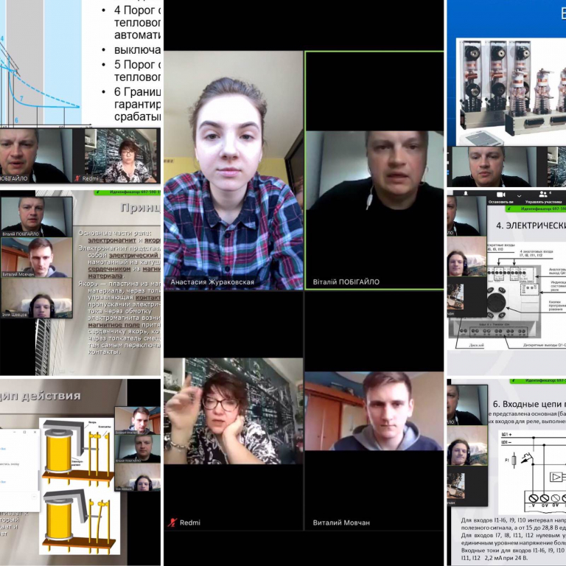The height and width of the screenshot is (566, 566).
Task: Select the large Віталій ПОБІГАЙЛО video tile
Action: (374, 170)
